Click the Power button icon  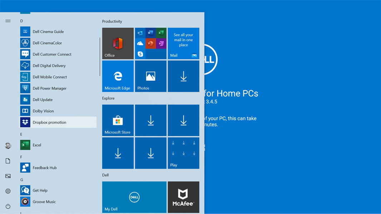click(x=8, y=206)
